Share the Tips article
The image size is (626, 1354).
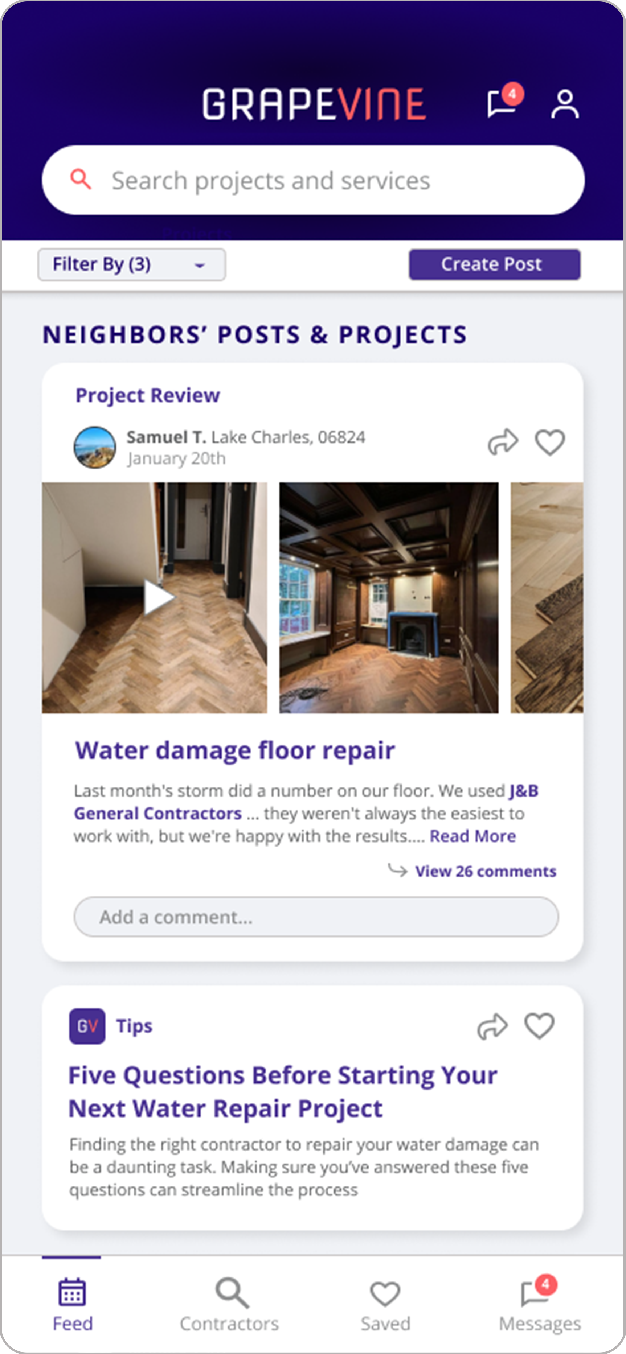coord(492,1026)
